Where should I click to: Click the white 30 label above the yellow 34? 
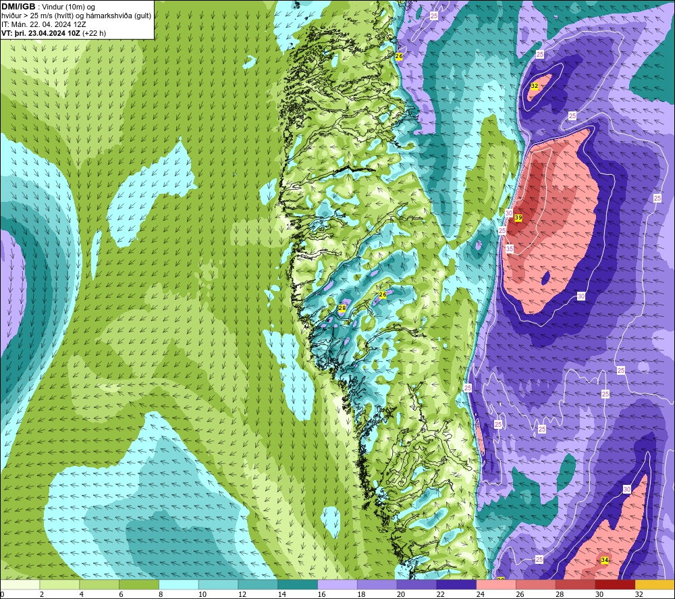click(627, 489)
